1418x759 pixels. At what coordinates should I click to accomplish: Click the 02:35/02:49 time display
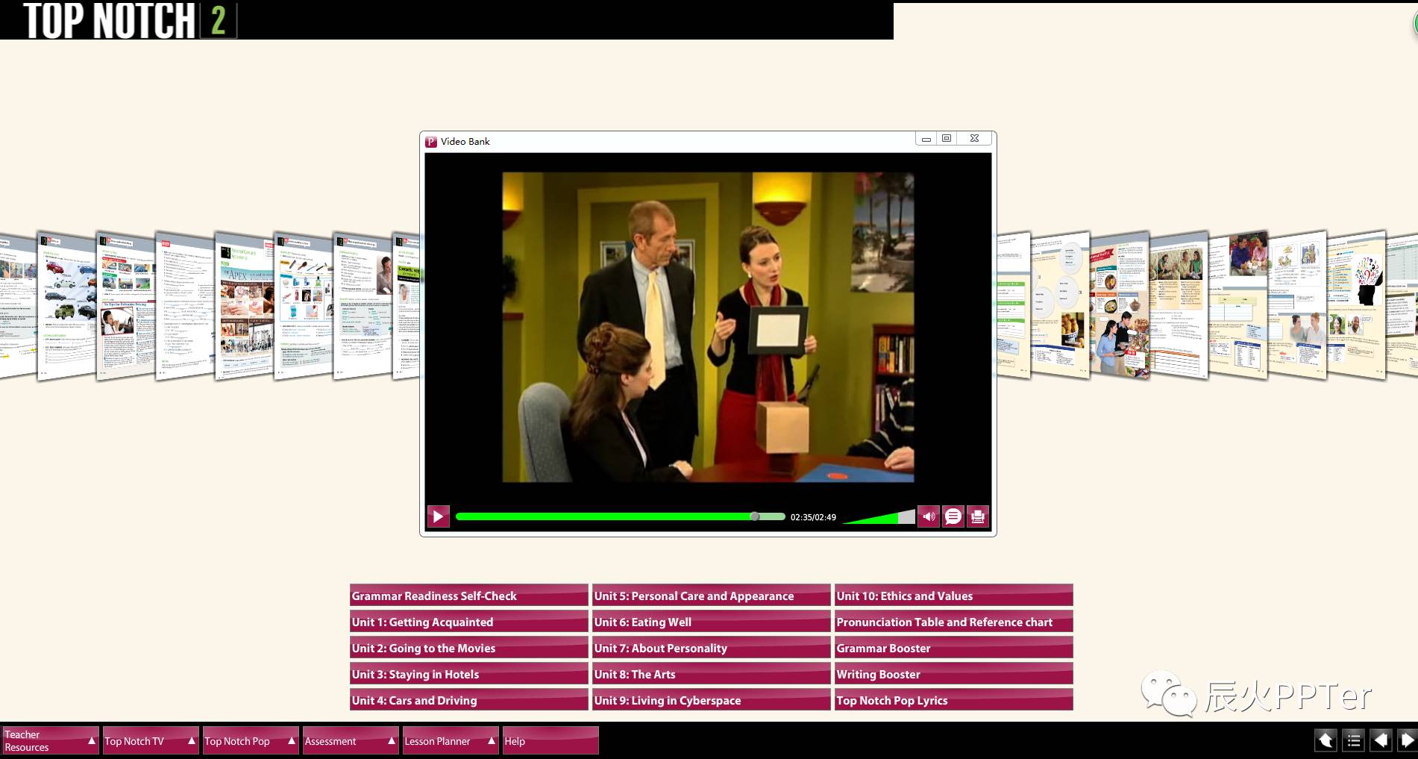click(x=813, y=517)
